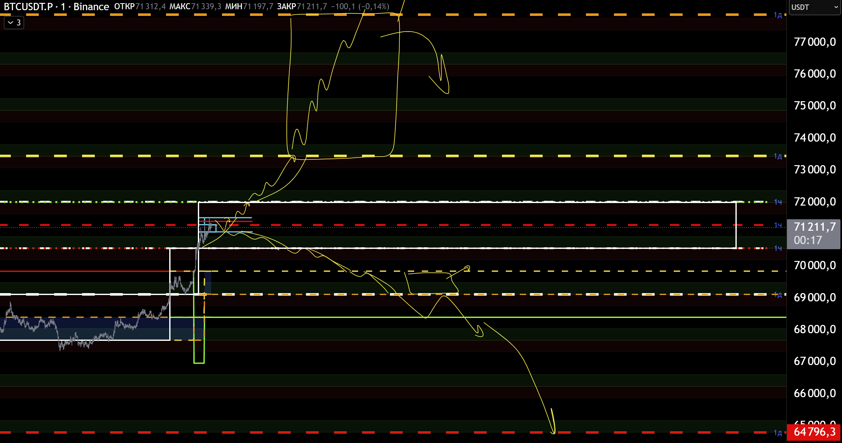Click the BTCUSDT.P symbol title
The height and width of the screenshot is (443, 842).
pos(28,7)
